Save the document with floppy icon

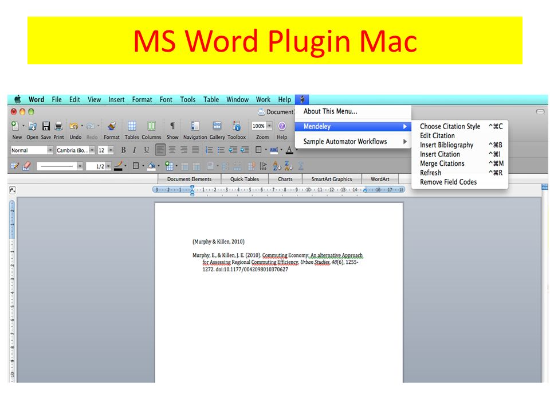click(46, 126)
